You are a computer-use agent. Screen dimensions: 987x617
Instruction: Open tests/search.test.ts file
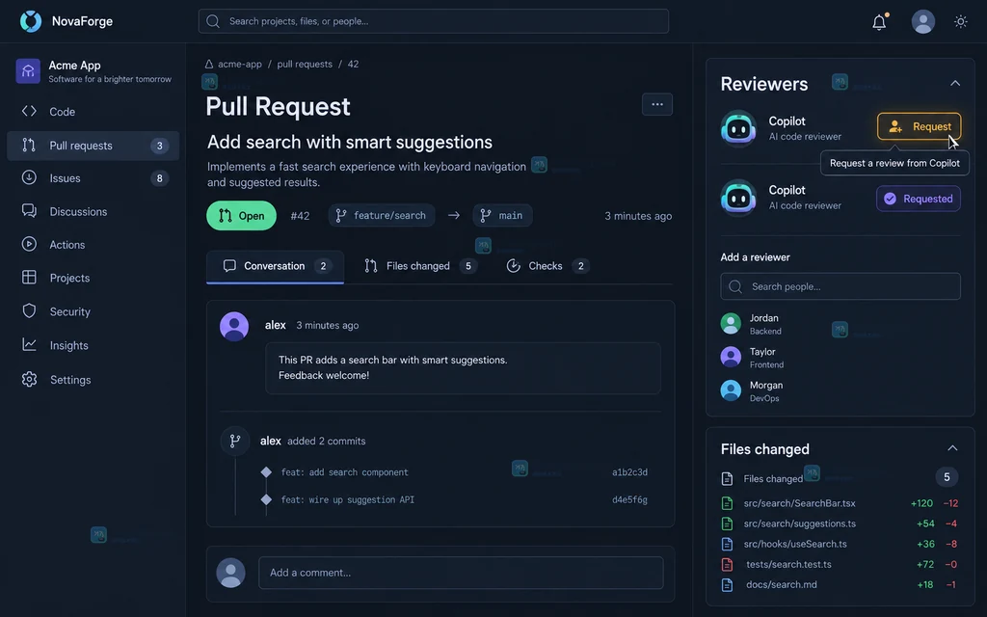(788, 564)
